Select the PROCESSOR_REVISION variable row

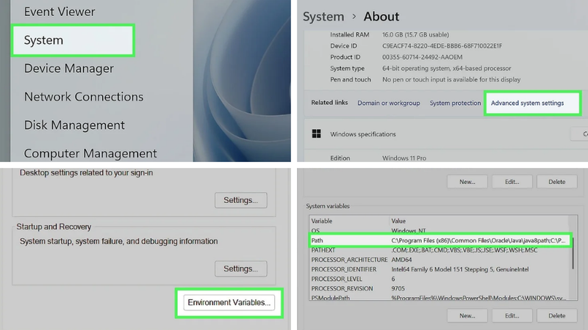[440, 289]
